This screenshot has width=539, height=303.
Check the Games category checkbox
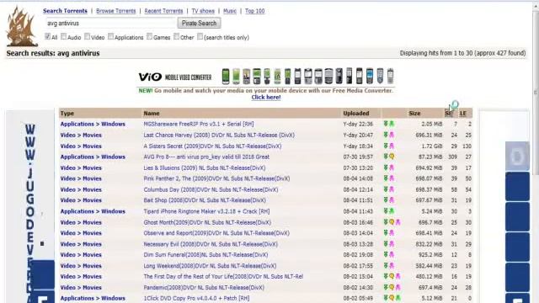(x=150, y=36)
